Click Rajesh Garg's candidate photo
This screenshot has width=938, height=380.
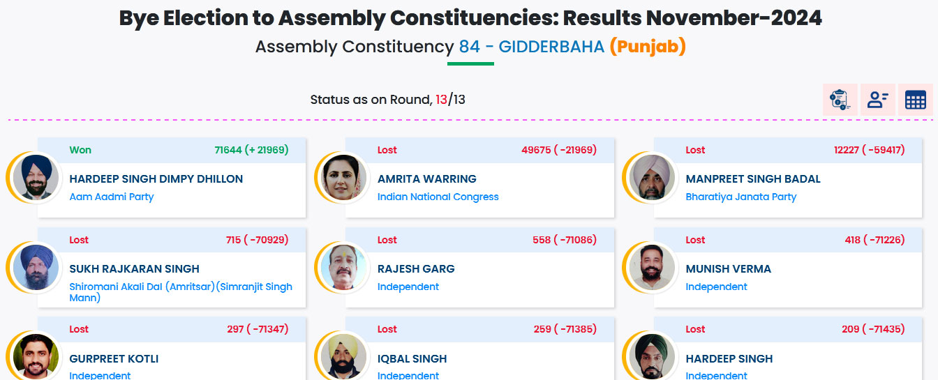343,268
